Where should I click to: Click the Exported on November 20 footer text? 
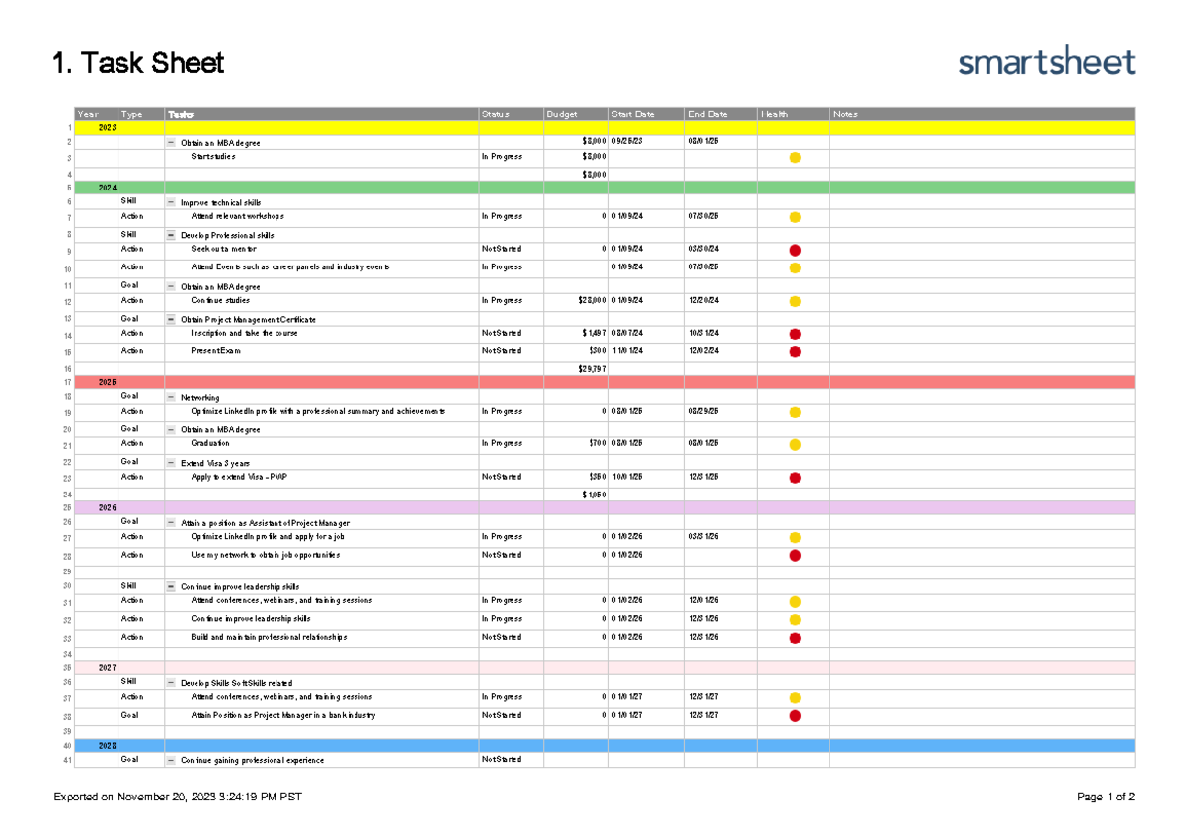click(x=178, y=795)
